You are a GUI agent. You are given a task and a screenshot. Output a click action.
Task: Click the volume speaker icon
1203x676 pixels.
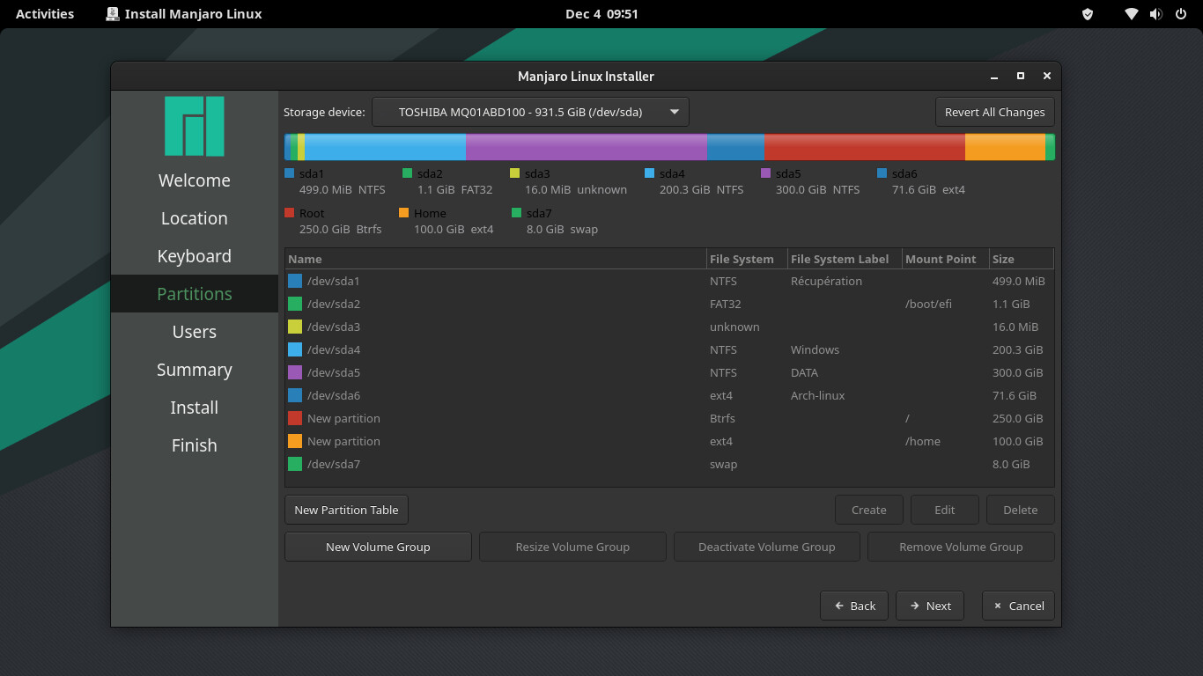[x=1155, y=14]
